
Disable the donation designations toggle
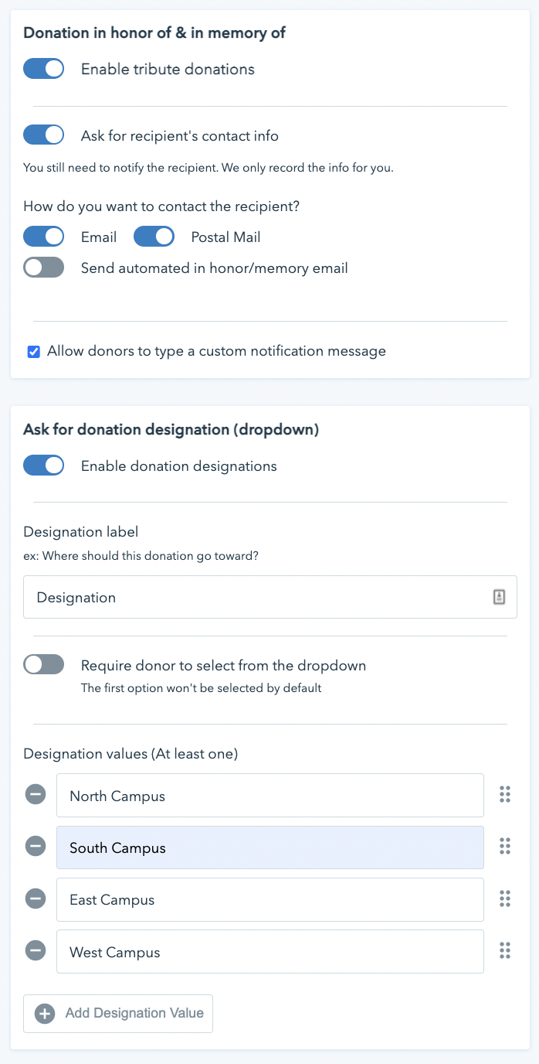(43, 465)
